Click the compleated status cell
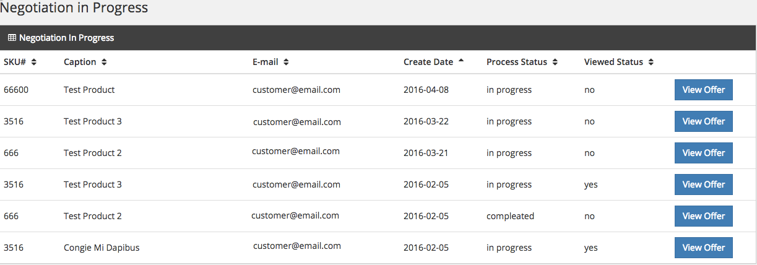757x265 pixels. pos(510,216)
